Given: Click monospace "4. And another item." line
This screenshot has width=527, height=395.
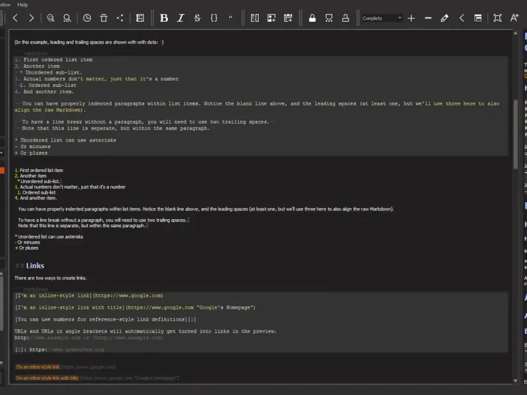Looking at the screenshot, I should [x=44, y=92].
